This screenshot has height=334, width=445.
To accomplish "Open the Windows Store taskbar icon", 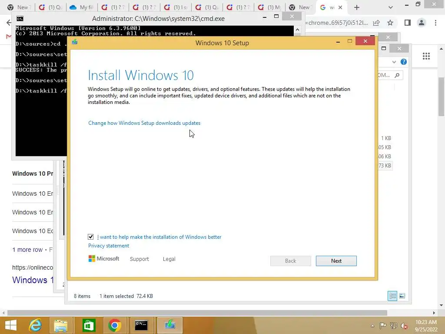I will click(89, 325).
